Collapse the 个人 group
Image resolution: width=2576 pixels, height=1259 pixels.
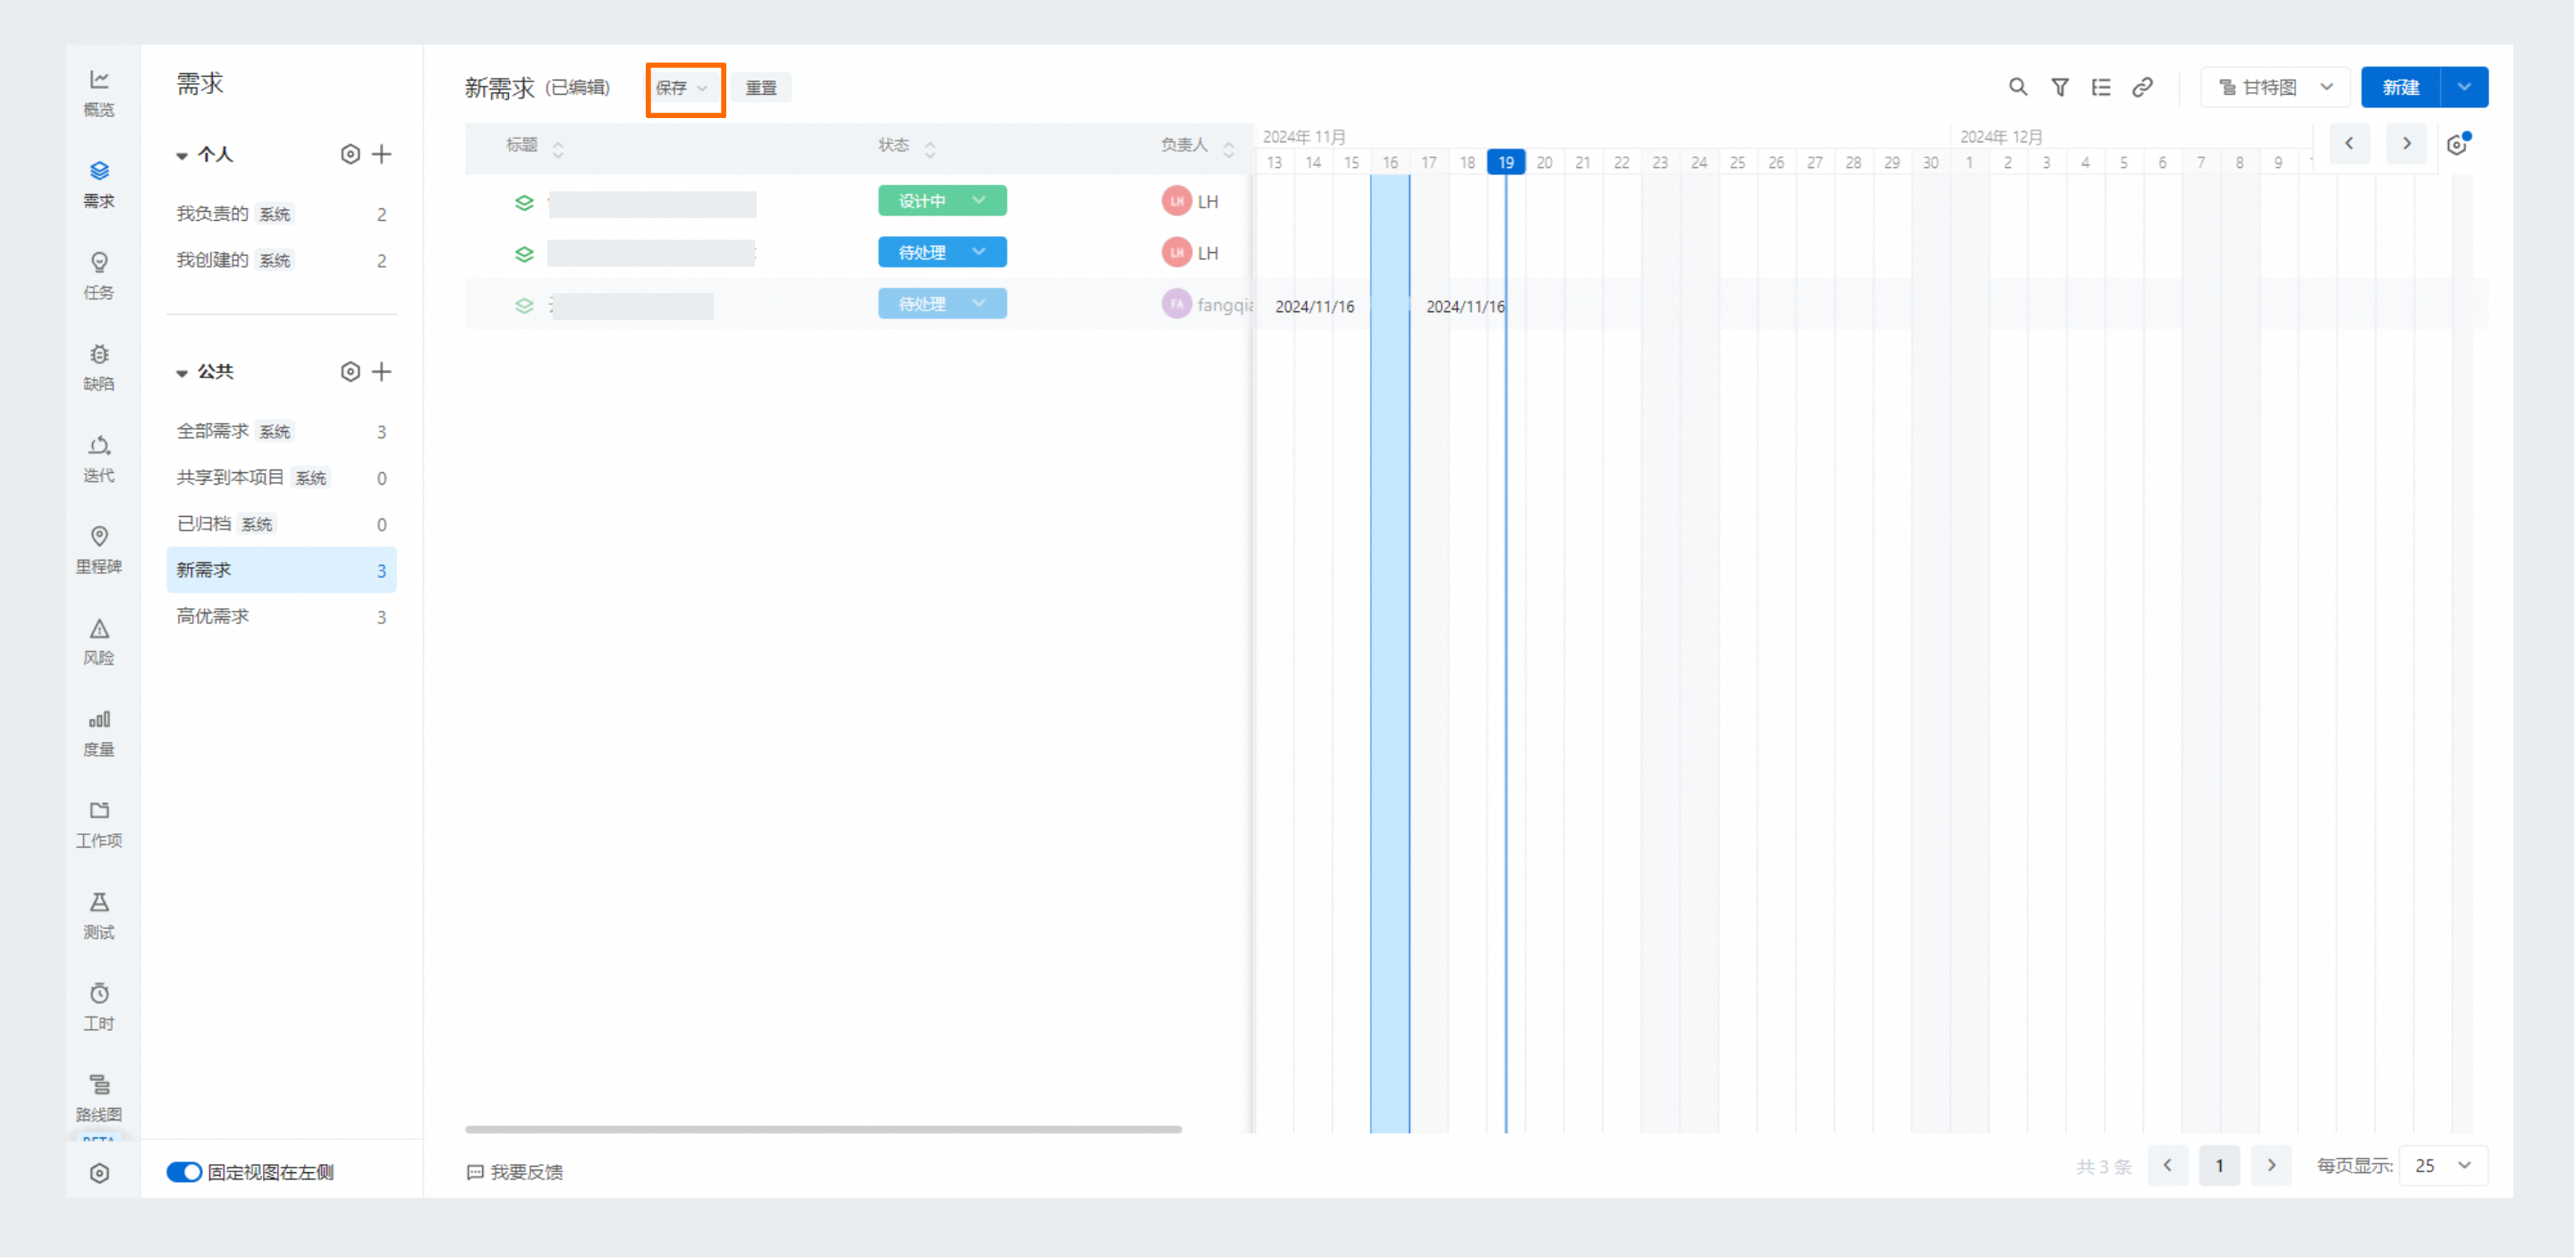pos(182,155)
